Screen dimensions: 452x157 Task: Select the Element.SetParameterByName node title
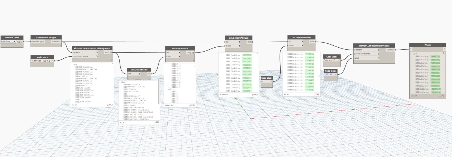pyautogui.click(x=374, y=46)
